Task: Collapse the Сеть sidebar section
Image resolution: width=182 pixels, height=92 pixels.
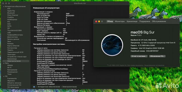Action: pos(4,63)
